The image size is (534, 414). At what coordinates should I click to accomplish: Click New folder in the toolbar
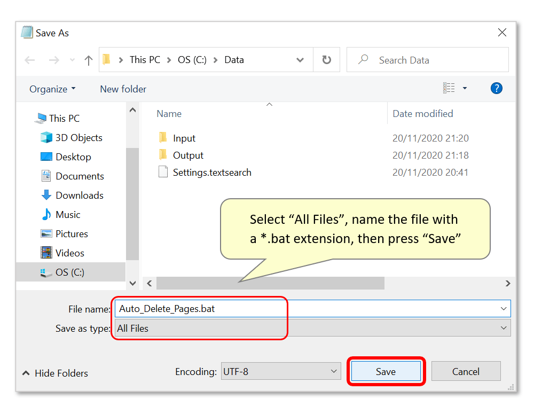123,89
